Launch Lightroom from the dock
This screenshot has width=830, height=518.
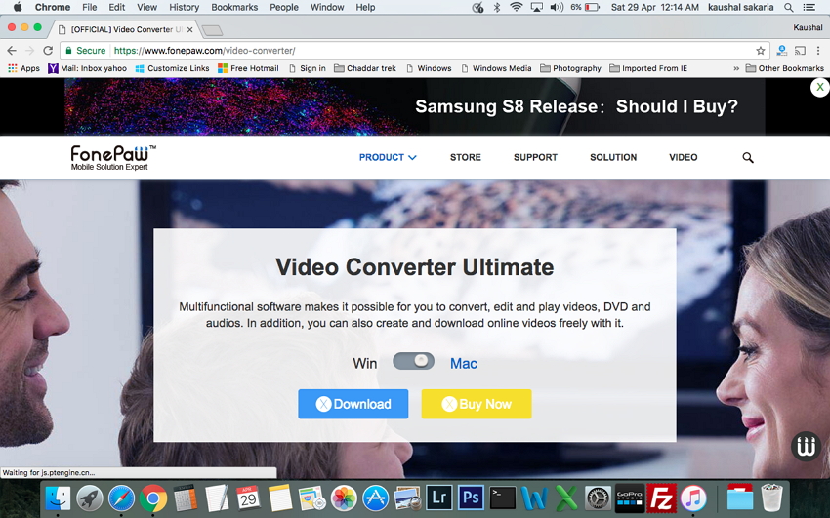click(x=438, y=498)
